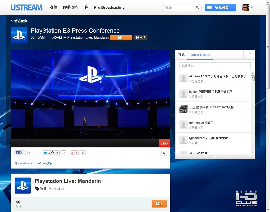
Task: Click the 從 Facebook Timeline 移除 link
Action: point(33,163)
